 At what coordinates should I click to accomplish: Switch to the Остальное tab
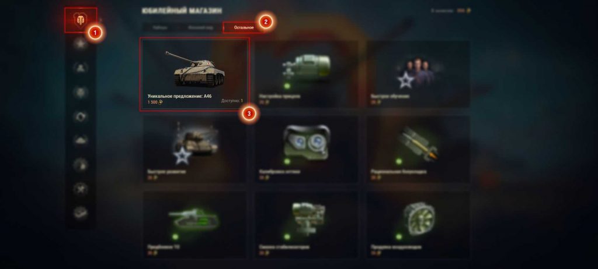[x=244, y=27]
